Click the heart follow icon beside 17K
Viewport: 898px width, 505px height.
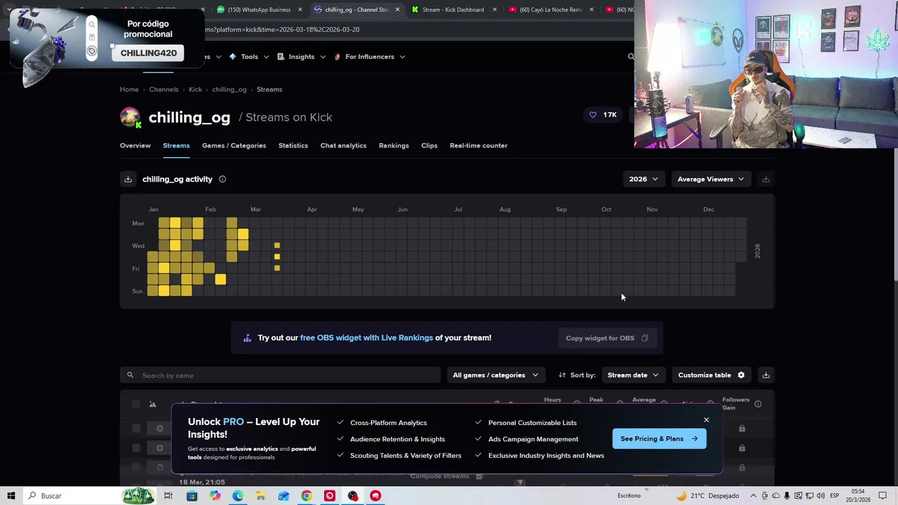[593, 115]
